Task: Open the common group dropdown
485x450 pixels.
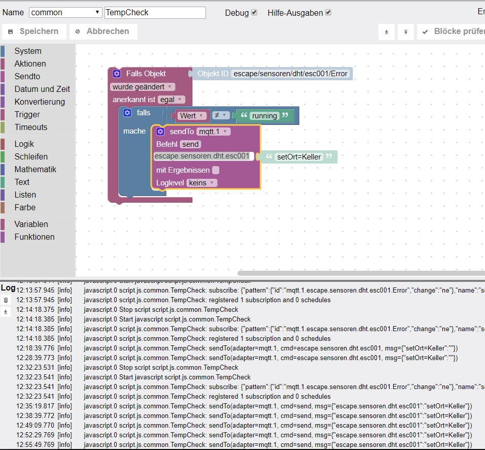Action: pos(65,12)
